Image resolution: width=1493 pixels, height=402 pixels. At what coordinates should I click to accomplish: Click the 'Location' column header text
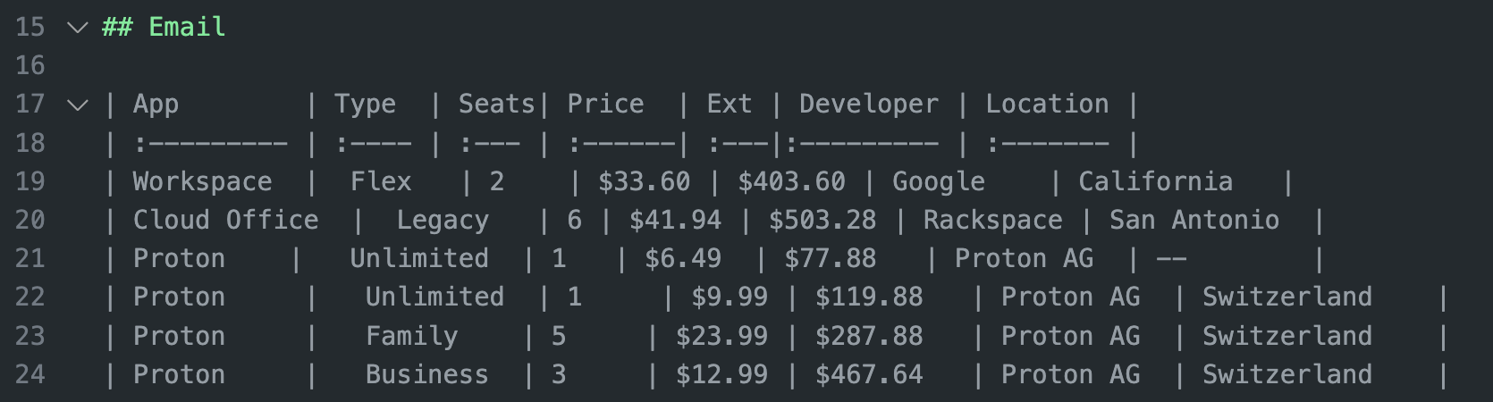[1047, 105]
